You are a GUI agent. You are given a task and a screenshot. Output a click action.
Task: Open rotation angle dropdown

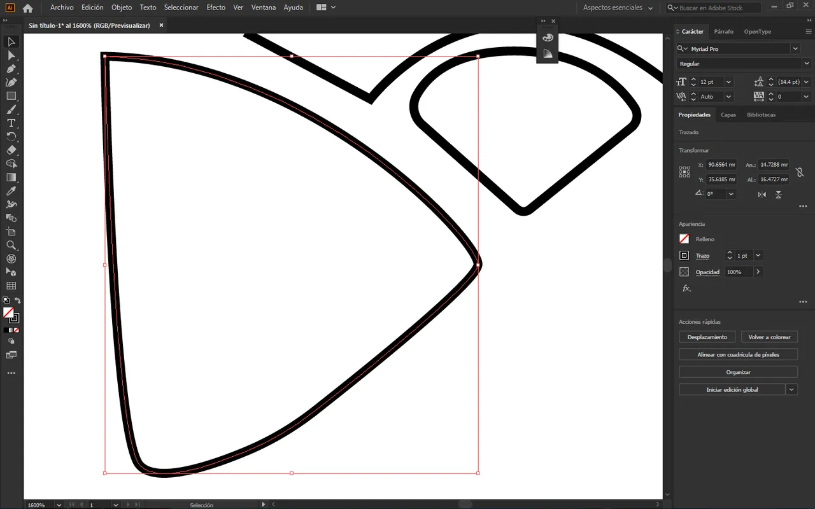pos(731,194)
